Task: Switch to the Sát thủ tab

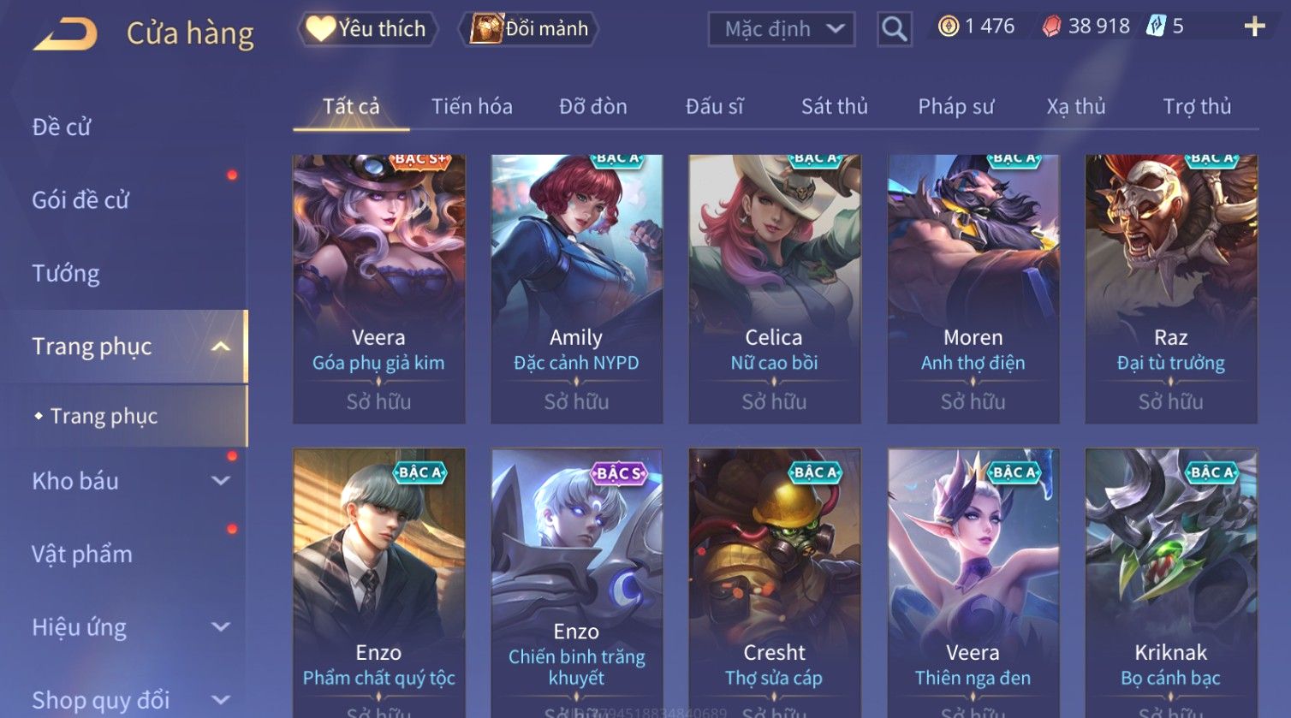Action: tap(834, 106)
